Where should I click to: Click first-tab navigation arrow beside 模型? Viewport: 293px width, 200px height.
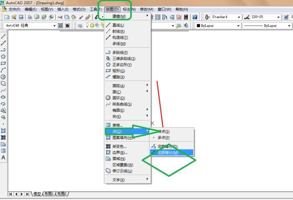tap(10, 194)
